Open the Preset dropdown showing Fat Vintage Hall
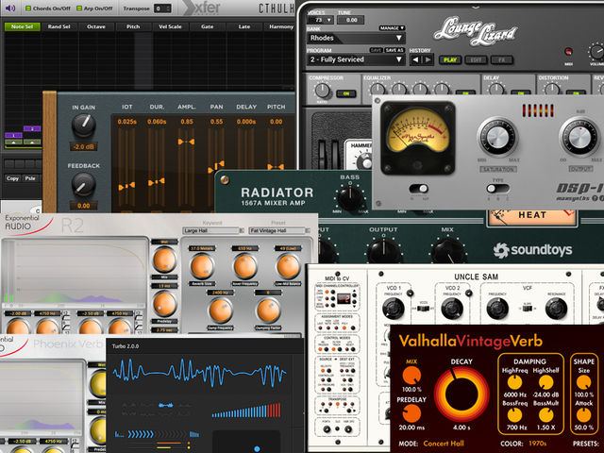 pos(279,230)
